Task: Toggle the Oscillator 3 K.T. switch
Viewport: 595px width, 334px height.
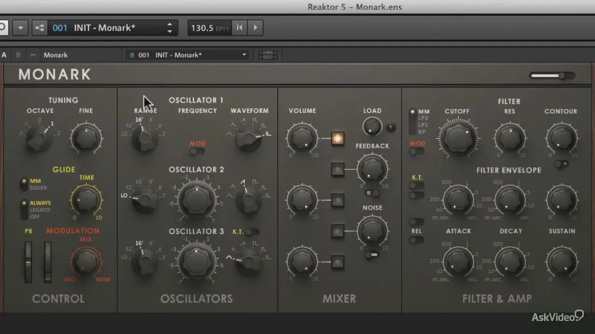Action: click(x=252, y=231)
